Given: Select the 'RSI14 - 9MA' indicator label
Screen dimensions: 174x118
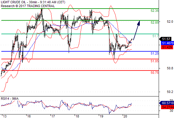Looking at the screenshot, I should pos(10,99).
